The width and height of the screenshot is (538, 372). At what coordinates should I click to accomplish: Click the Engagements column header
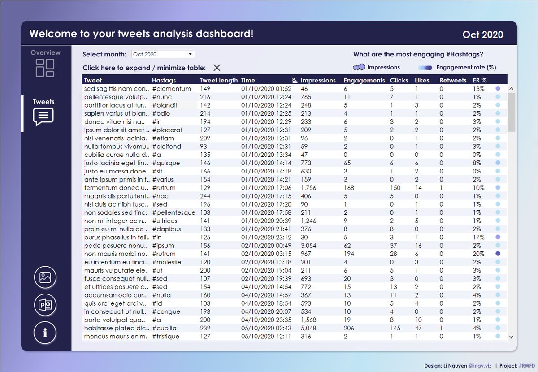click(x=364, y=81)
